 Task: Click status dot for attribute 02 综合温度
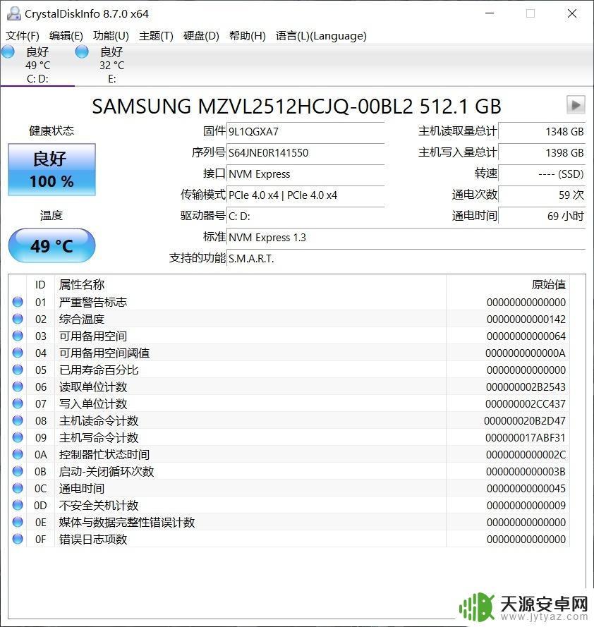tap(18, 319)
